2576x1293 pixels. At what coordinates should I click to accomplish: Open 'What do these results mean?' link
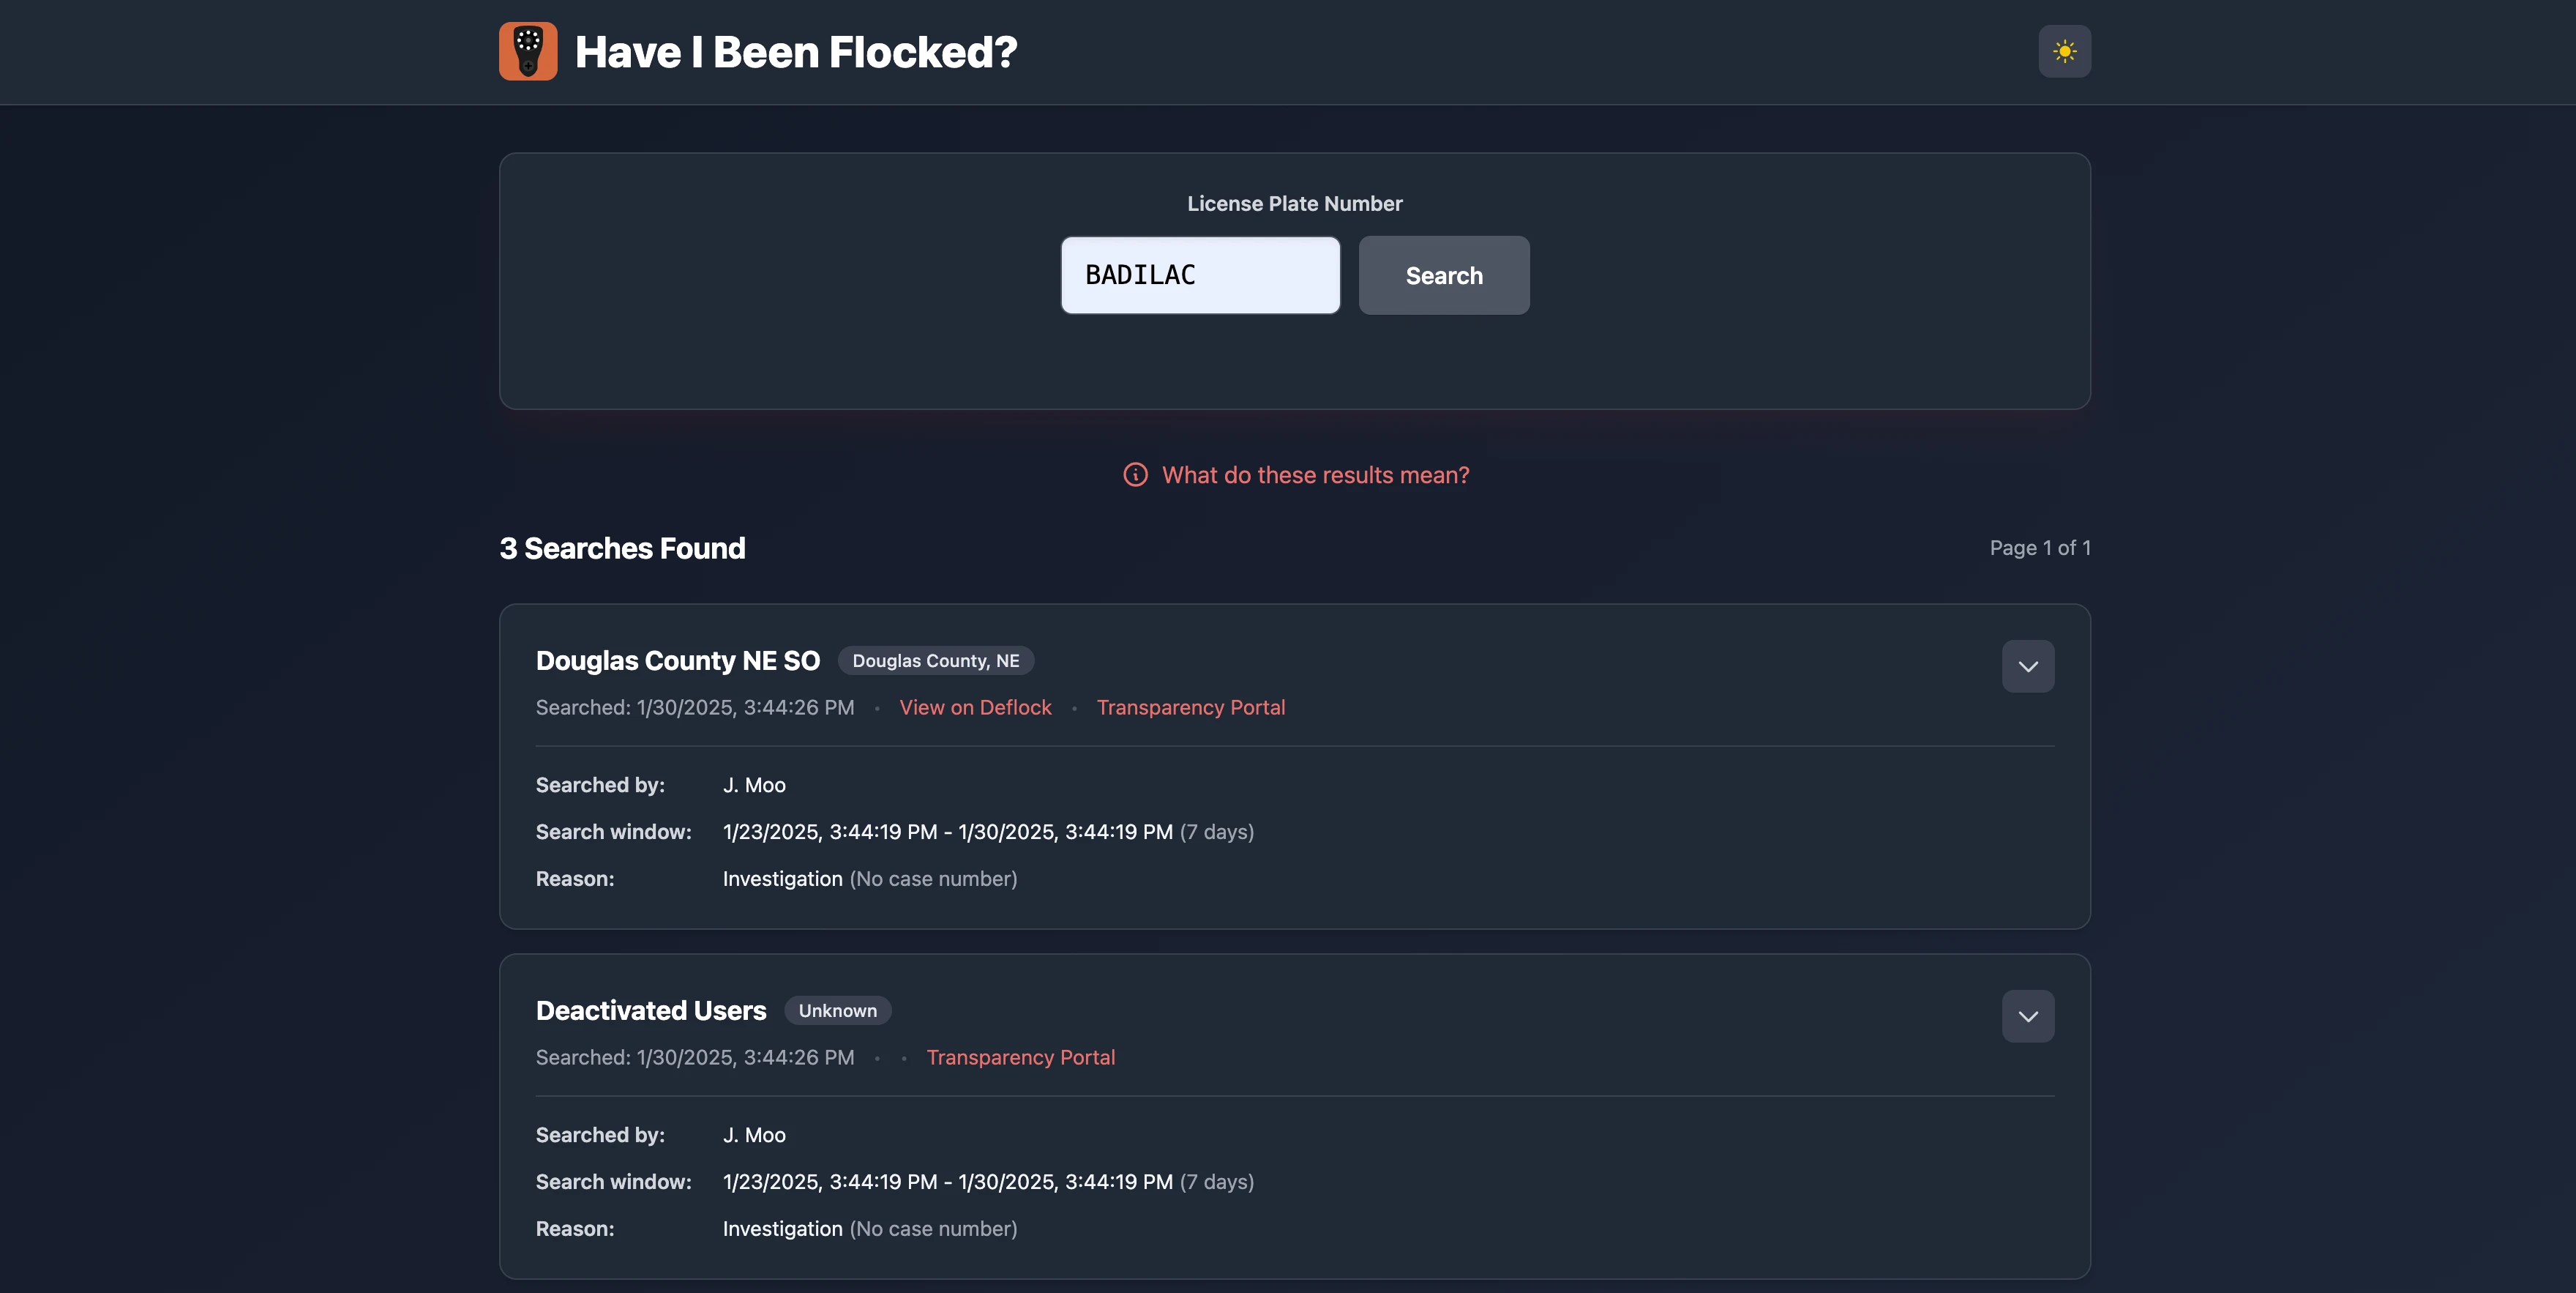click(1315, 474)
